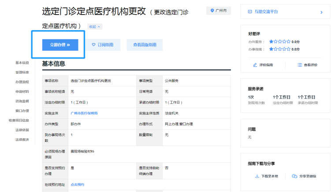Go to 窗口办理 in side navigation
The width and height of the screenshot is (331, 192).
[22, 111]
